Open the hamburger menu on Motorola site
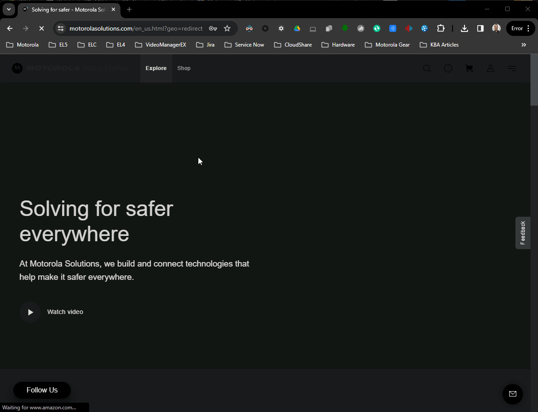Viewport: 538px width, 412px height. (x=512, y=68)
